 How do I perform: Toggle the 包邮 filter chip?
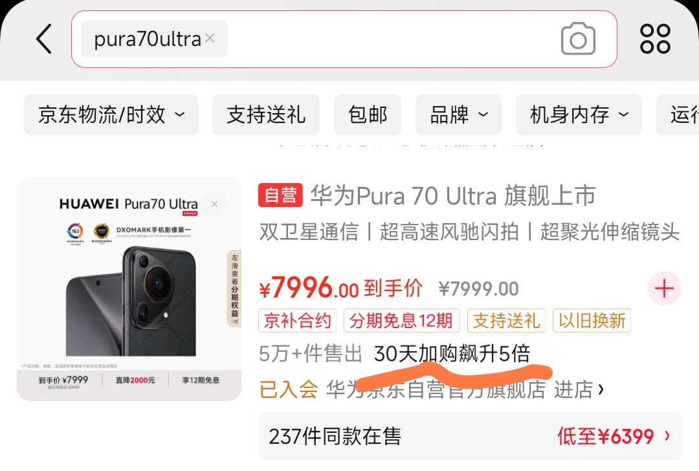368,115
